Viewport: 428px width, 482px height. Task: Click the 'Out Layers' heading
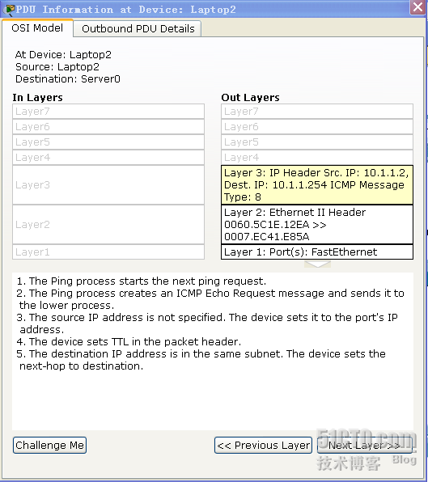click(x=250, y=97)
